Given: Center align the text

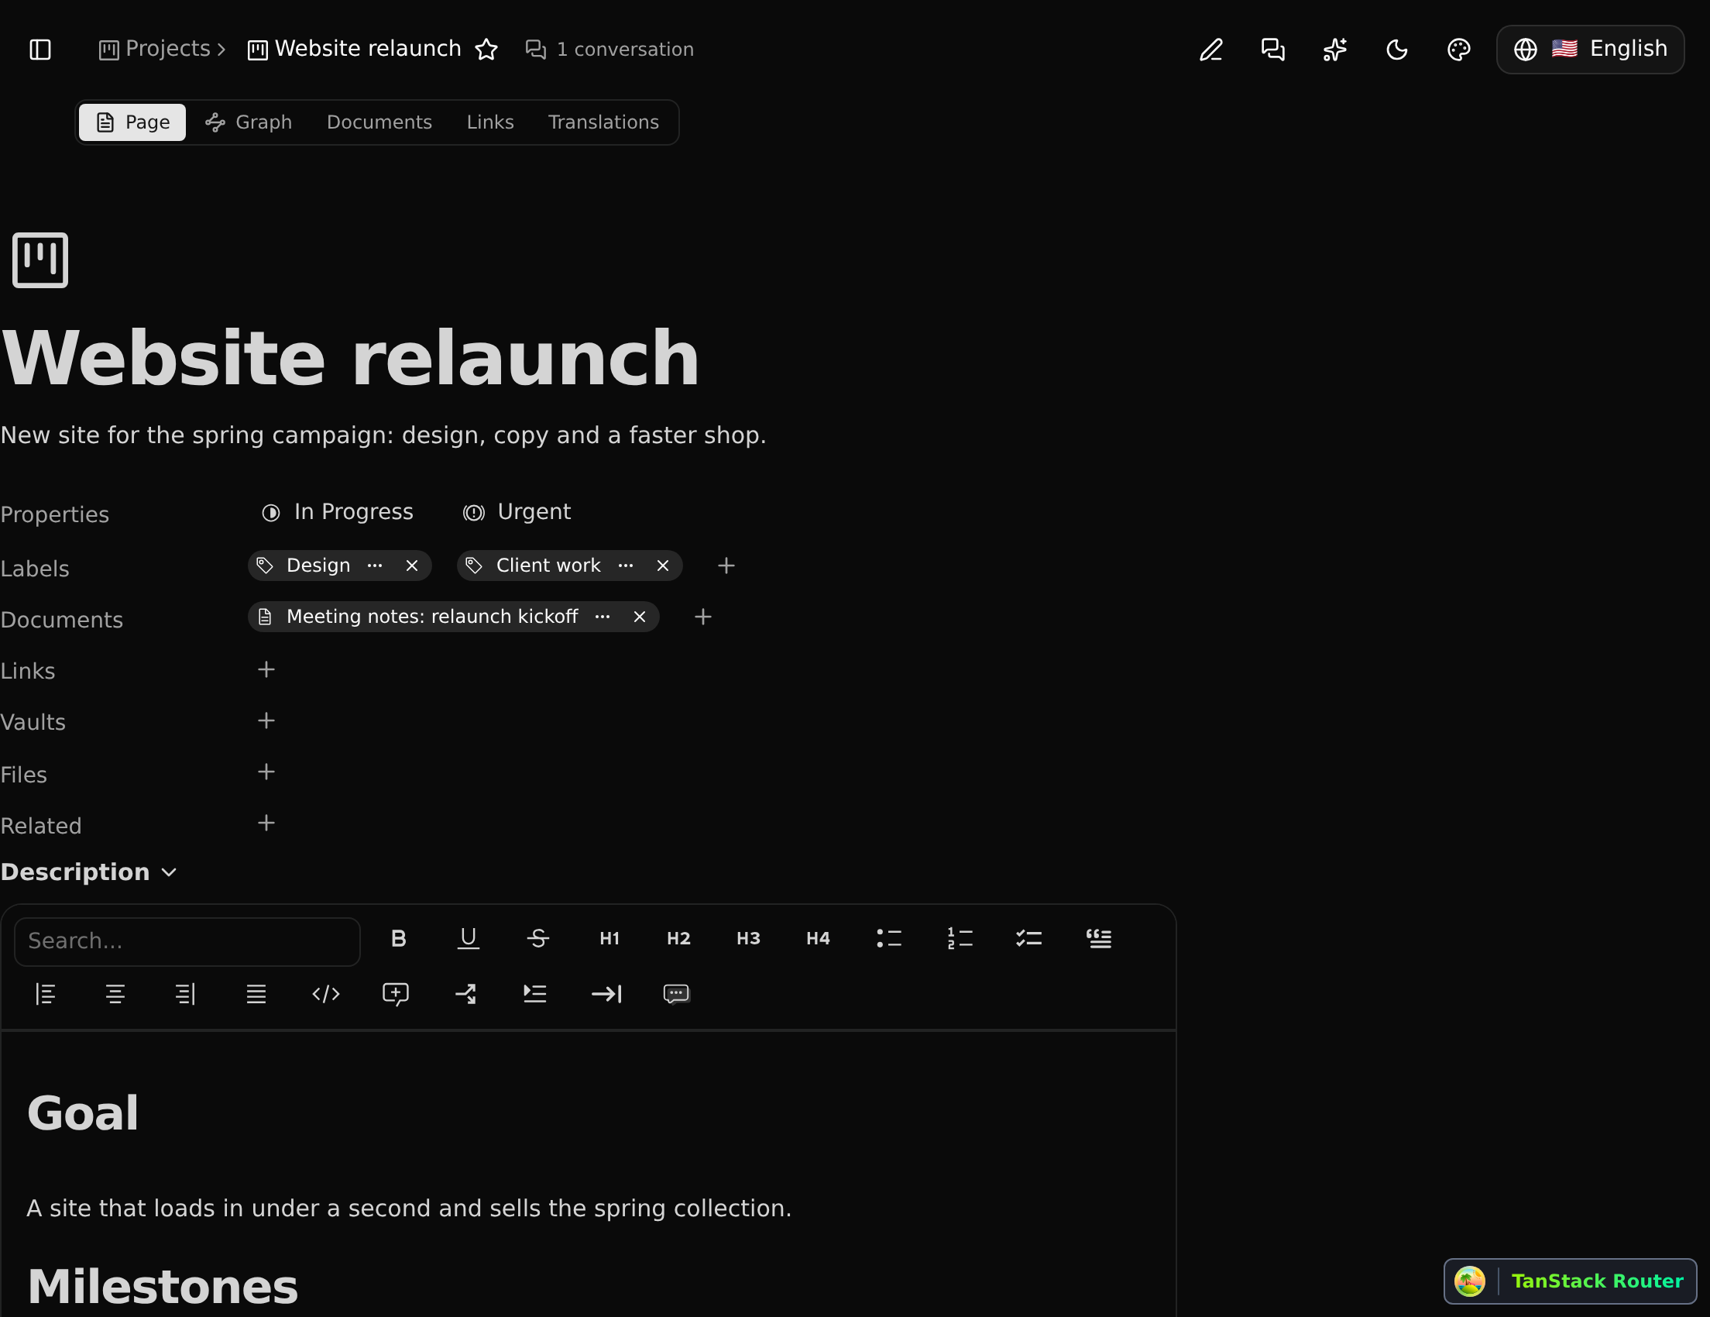Looking at the screenshot, I should click(115, 995).
